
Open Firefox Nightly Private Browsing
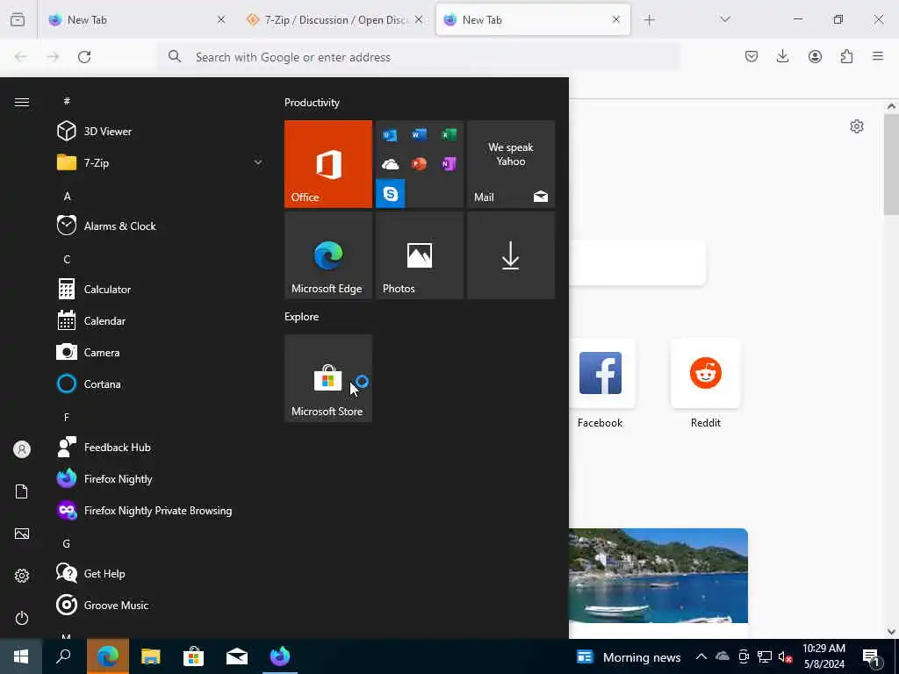coord(159,510)
